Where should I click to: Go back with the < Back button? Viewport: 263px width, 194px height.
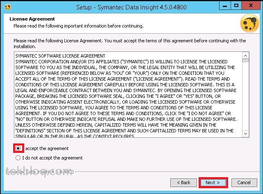(184, 182)
